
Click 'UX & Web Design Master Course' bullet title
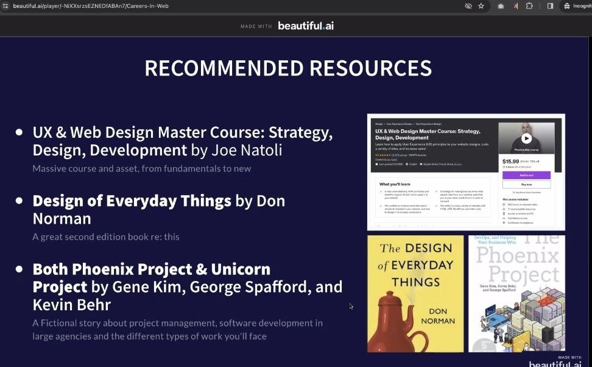coord(183,141)
